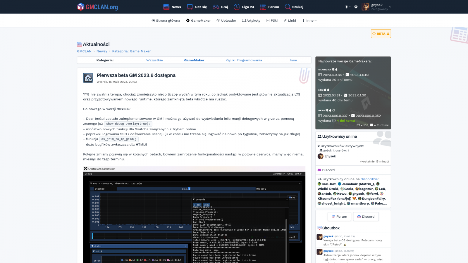Open the Uploader menu item

226,20
